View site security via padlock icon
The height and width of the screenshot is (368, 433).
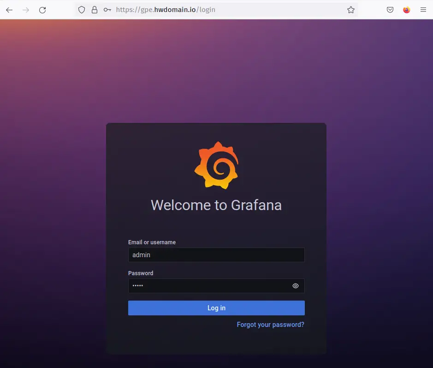(x=95, y=10)
